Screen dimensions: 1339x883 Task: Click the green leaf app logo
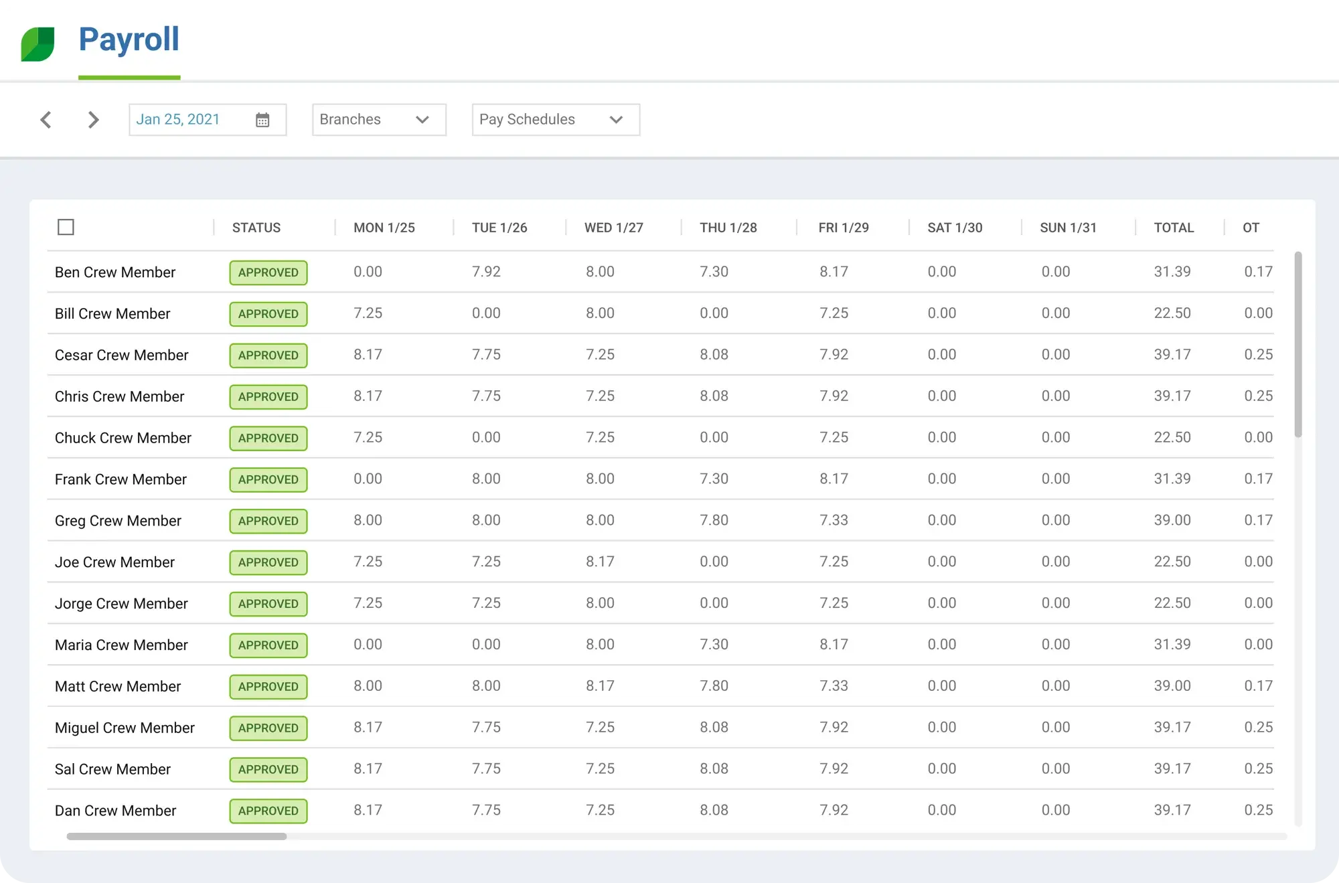click(37, 44)
